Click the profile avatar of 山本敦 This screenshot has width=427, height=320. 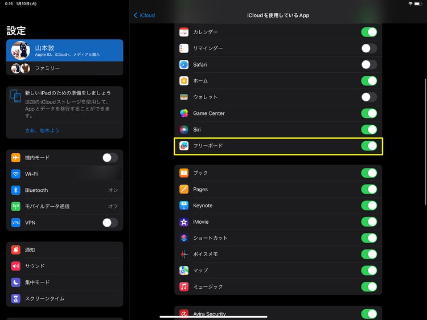[x=20, y=50]
